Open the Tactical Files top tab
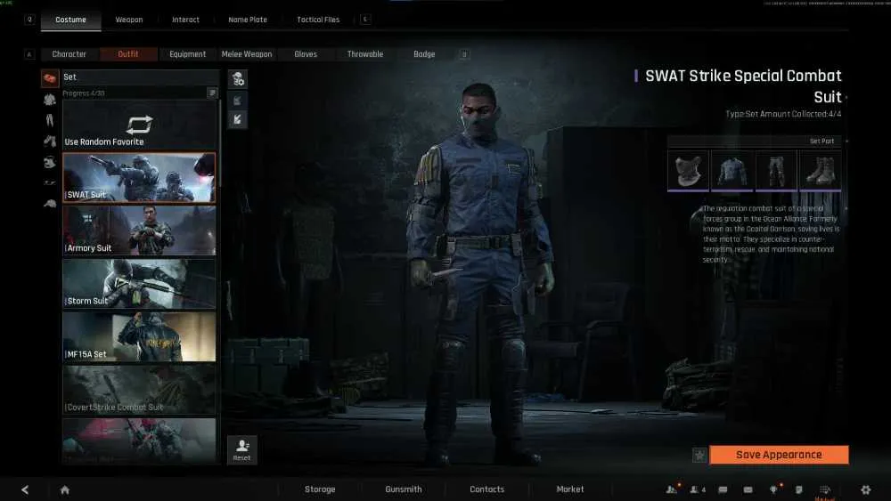The image size is (891, 501). click(x=318, y=20)
